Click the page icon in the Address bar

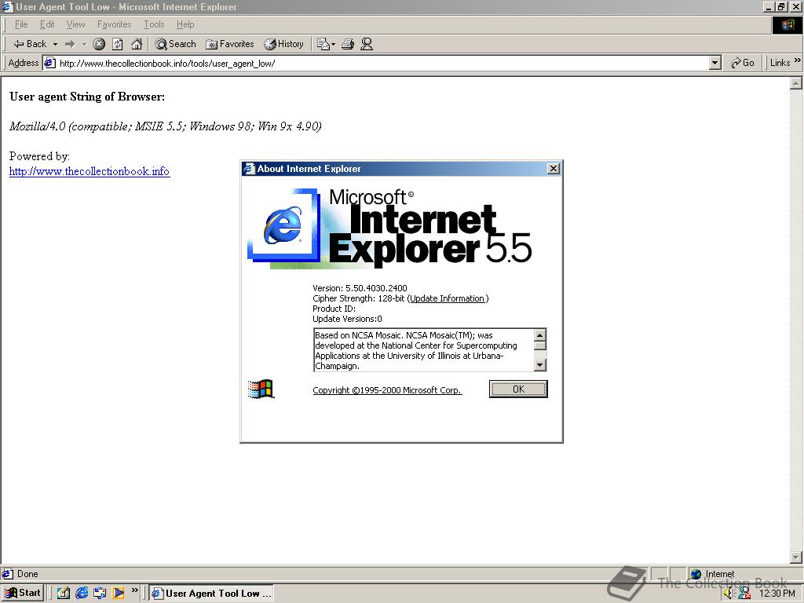coord(49,63)
